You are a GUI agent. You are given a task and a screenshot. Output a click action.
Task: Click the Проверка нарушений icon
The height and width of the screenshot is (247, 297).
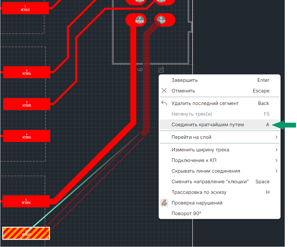[164, 203]
